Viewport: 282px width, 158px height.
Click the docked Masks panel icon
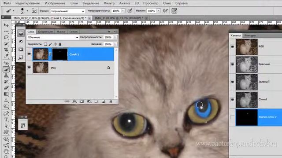(21, 50)
